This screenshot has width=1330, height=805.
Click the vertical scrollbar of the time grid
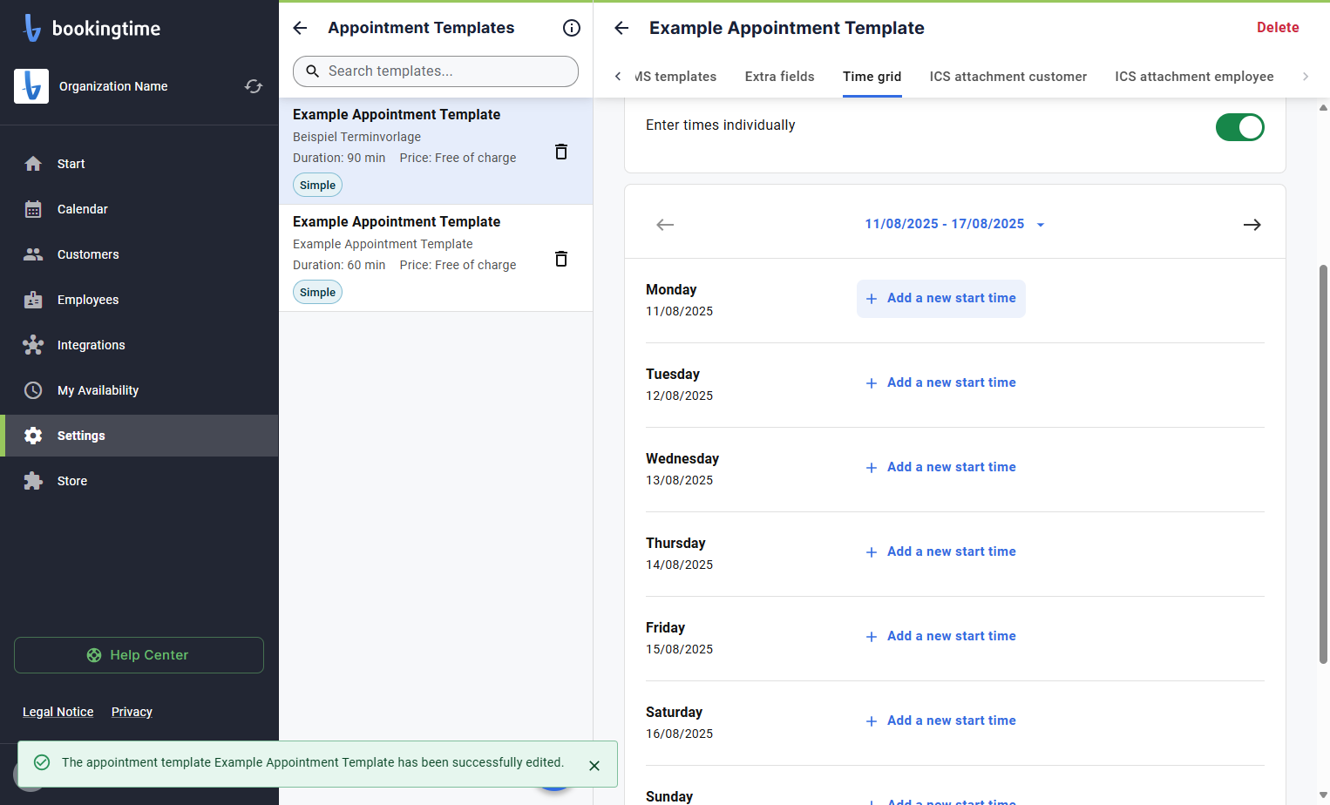pyautogui.click(x=1323, y=464)
